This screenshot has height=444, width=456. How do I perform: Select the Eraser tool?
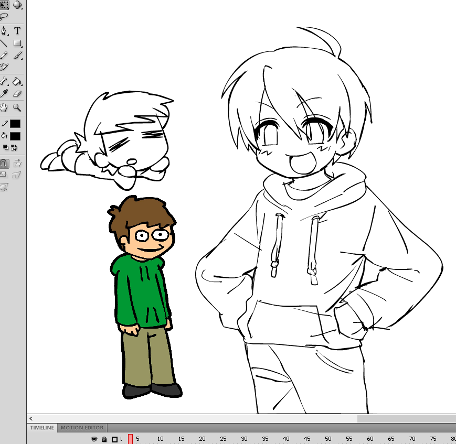(x=17, y=93)
